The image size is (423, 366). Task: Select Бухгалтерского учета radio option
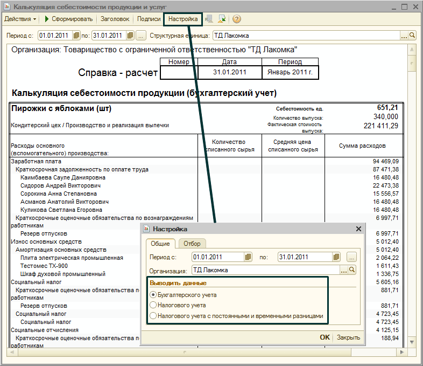click(153, 295)
